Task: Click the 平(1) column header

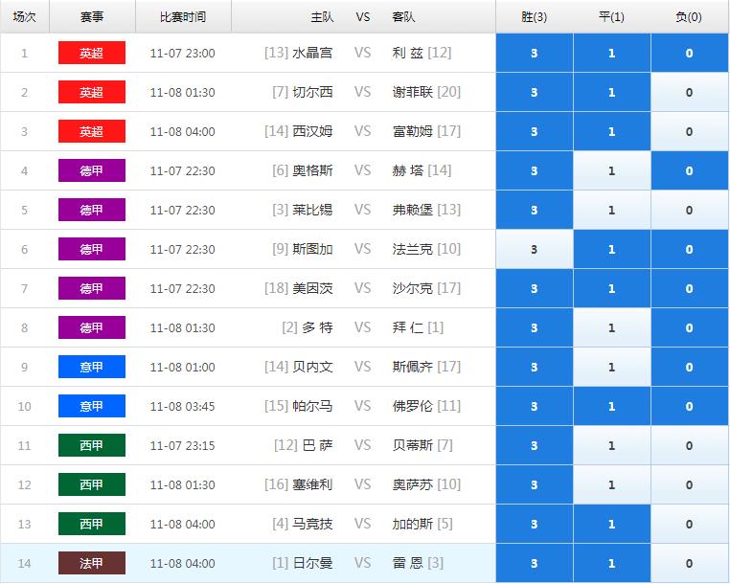Action: (612, 16)
